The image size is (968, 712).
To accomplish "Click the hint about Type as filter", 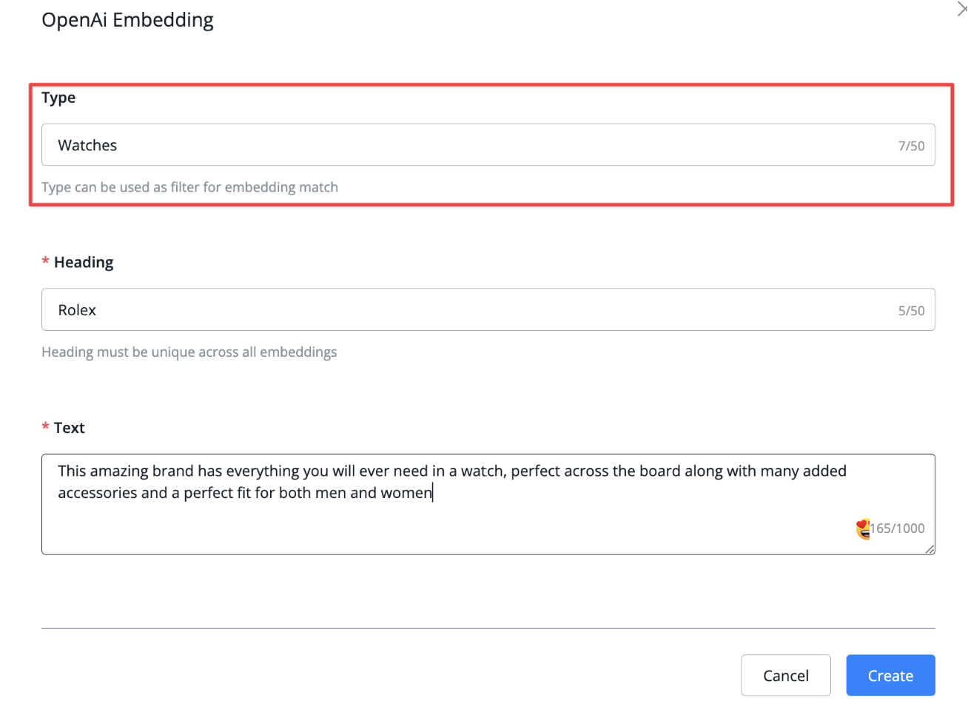I will point(189,187).
